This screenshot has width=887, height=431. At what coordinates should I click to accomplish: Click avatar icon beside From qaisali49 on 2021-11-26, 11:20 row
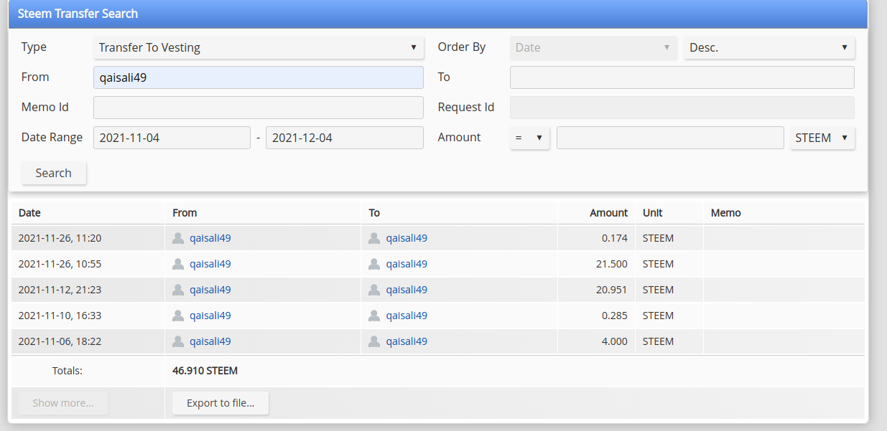[x=178, y=238]
